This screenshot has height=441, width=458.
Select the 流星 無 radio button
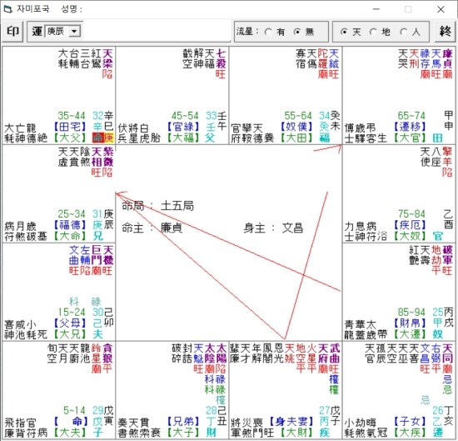pyautogui.click(x=297, y=32)
